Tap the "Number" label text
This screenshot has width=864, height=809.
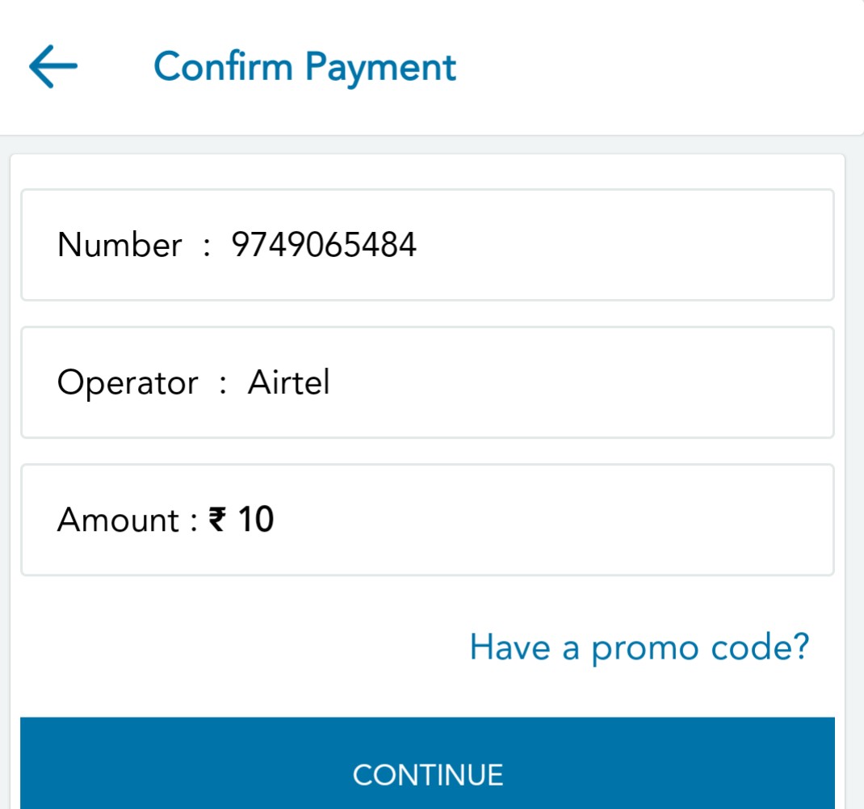pyautogui.click(x=120, y=245)
